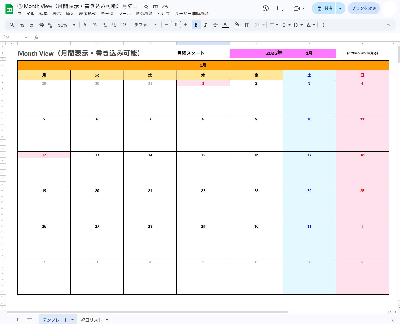Toggle italic formatting
This screenshot has height=324, width=400.
206,25
